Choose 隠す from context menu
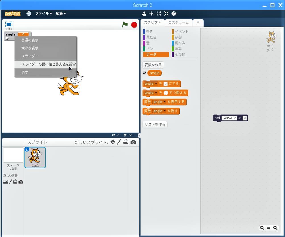 (46, 72)
